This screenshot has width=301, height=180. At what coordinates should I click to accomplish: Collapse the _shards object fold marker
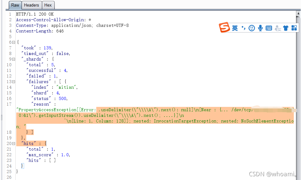tap(13, 59)
